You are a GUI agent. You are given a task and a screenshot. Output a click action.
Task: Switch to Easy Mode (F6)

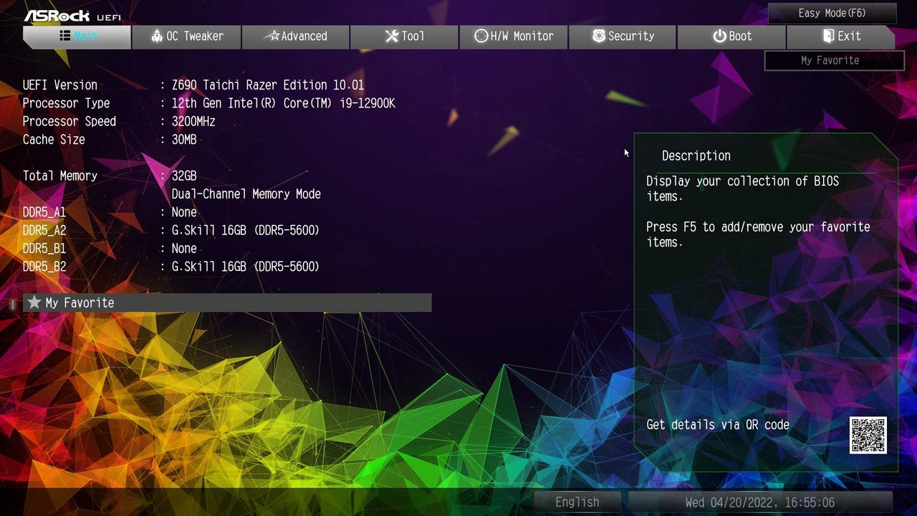click(832, 13)
